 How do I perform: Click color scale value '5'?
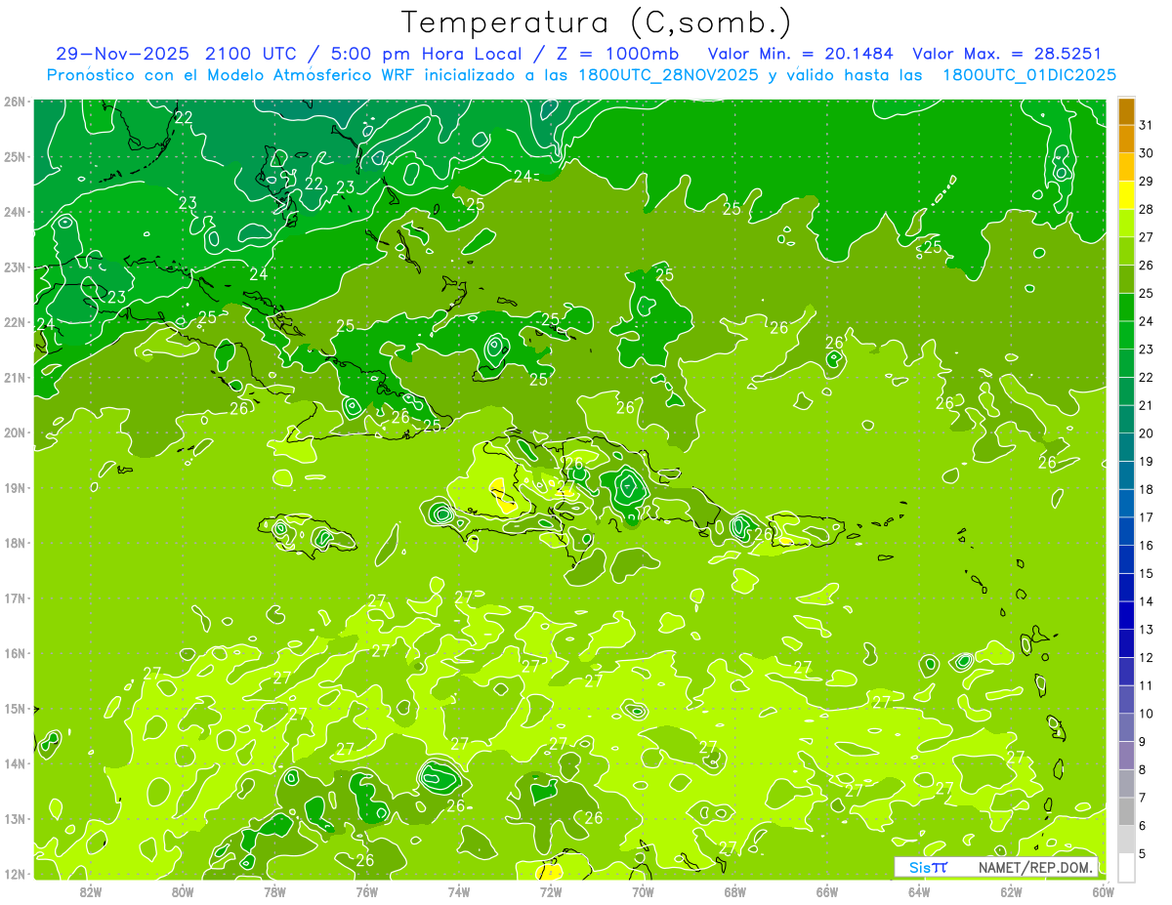(1143, 853)
